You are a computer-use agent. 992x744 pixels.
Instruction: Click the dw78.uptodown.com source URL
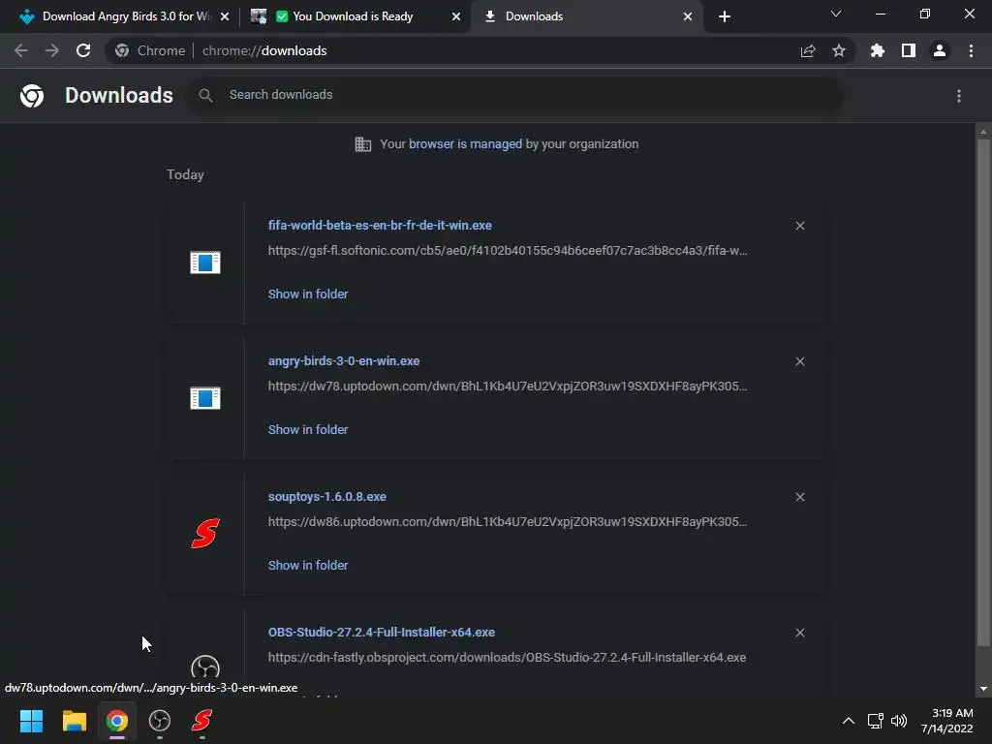[508, 386]
